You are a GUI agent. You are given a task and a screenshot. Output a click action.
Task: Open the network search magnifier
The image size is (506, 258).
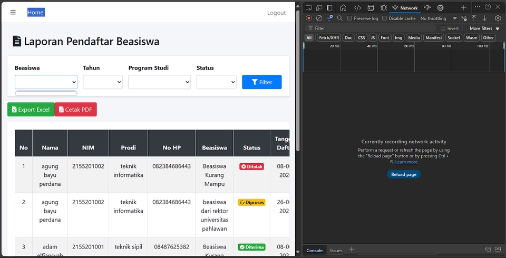[x=340, y=18]
